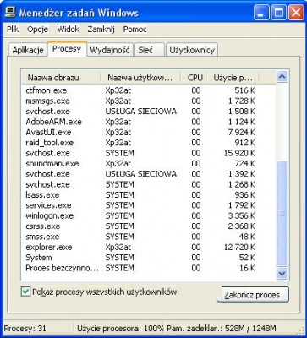The image size is (307, 338).
Task: Minimize the Menedżer zadań window
Action: click(261, 13)
